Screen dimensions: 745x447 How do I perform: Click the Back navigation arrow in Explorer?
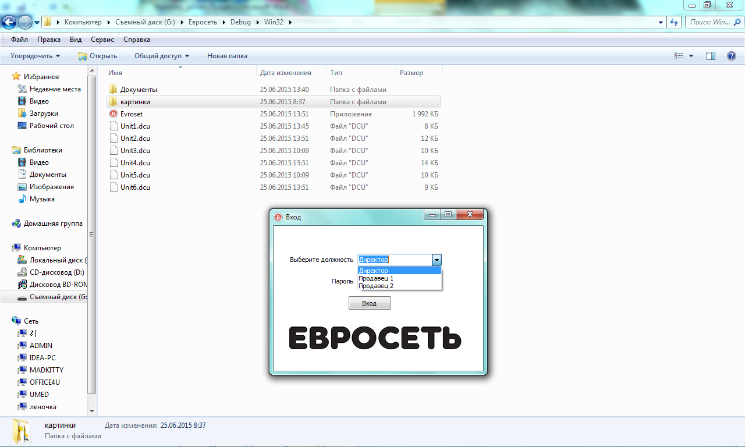[9, 23]
